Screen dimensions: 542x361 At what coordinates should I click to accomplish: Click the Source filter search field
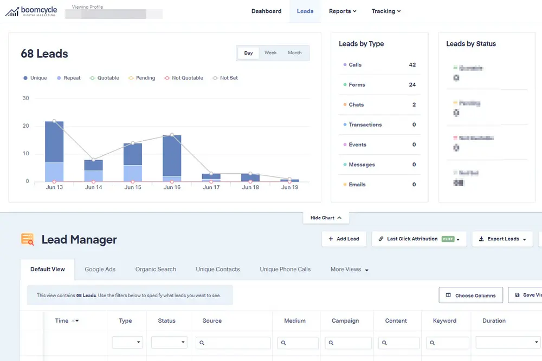[x=233, y=343]
